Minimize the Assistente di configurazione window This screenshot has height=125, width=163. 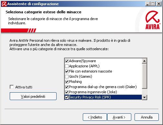coord(147,4)
